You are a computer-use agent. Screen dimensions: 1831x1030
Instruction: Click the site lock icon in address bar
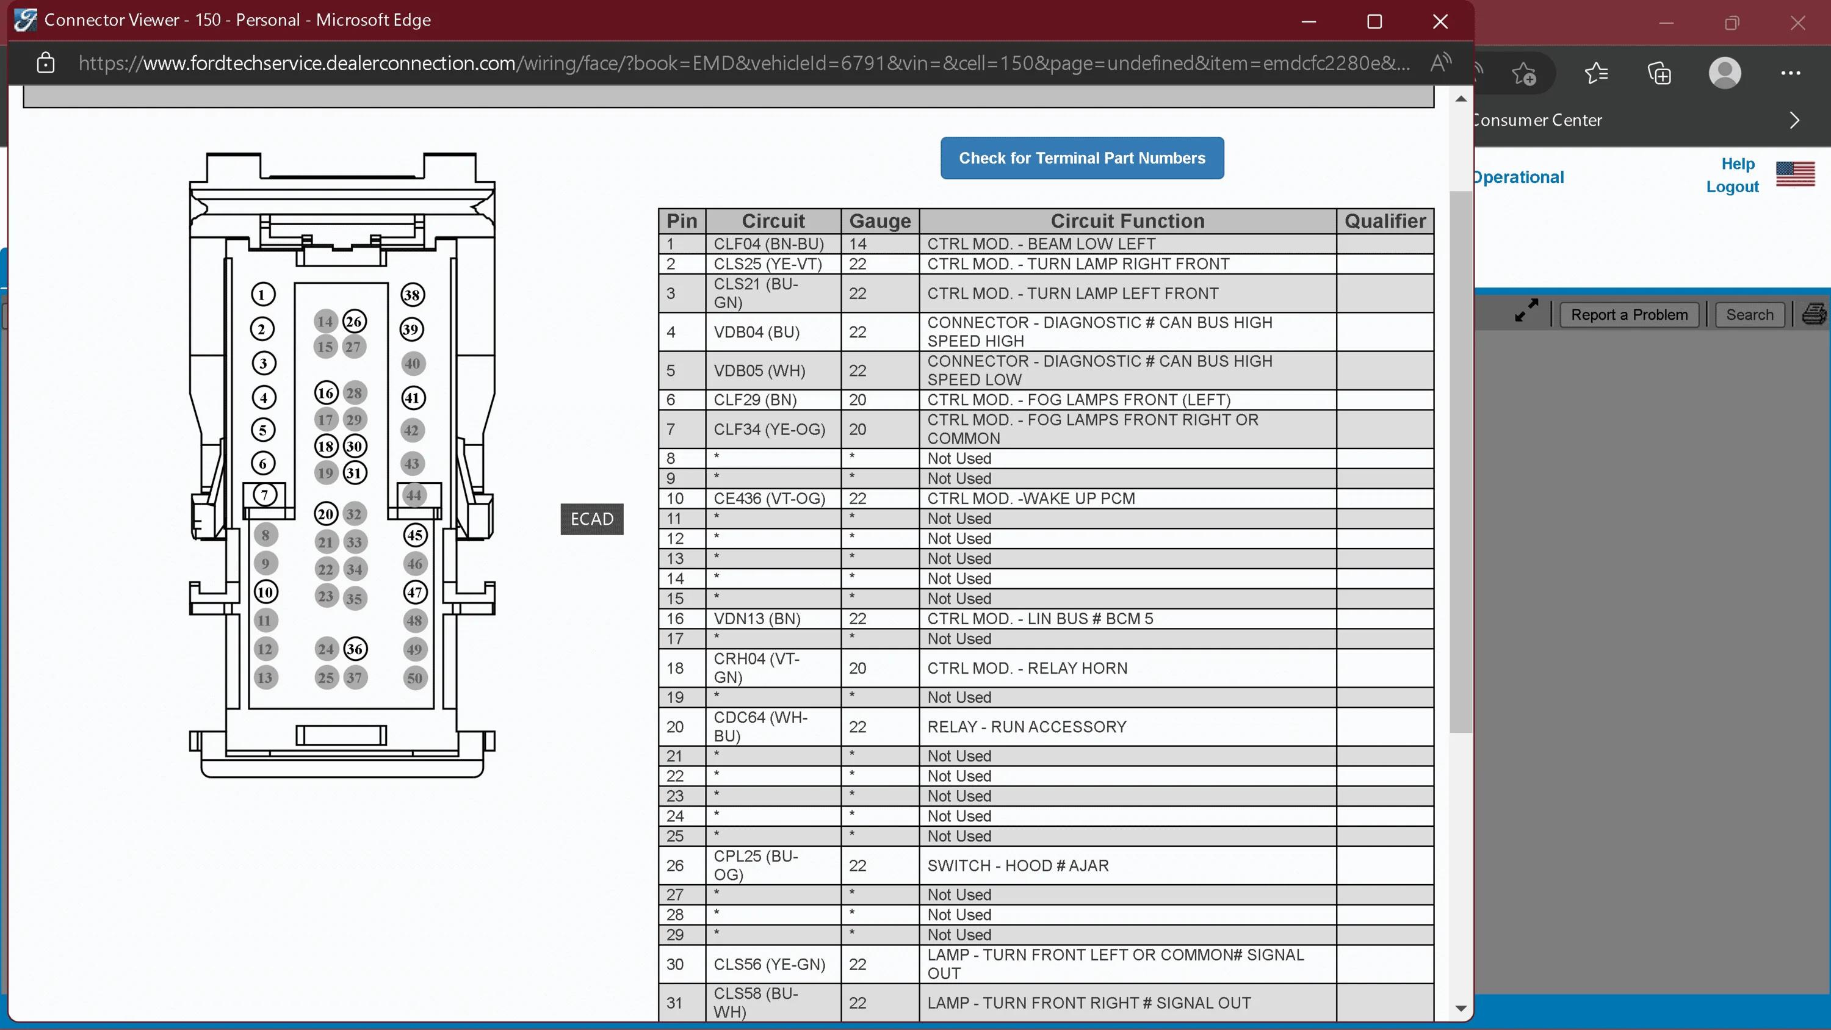pyautogui.click(x=46, y=63)
